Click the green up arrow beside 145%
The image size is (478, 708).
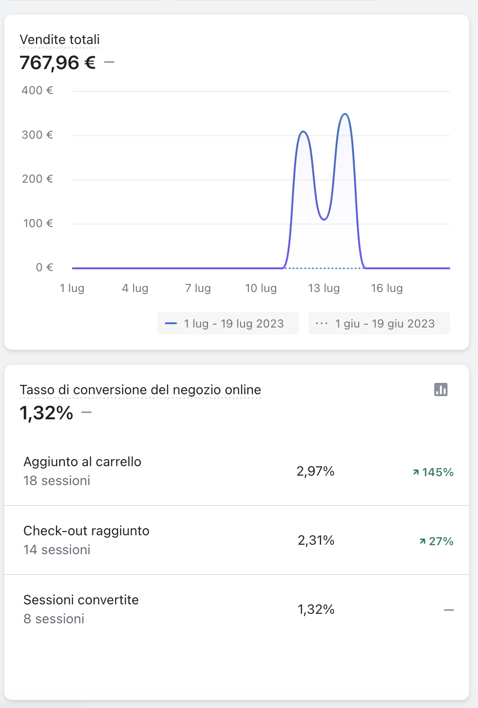pos(416,472)
